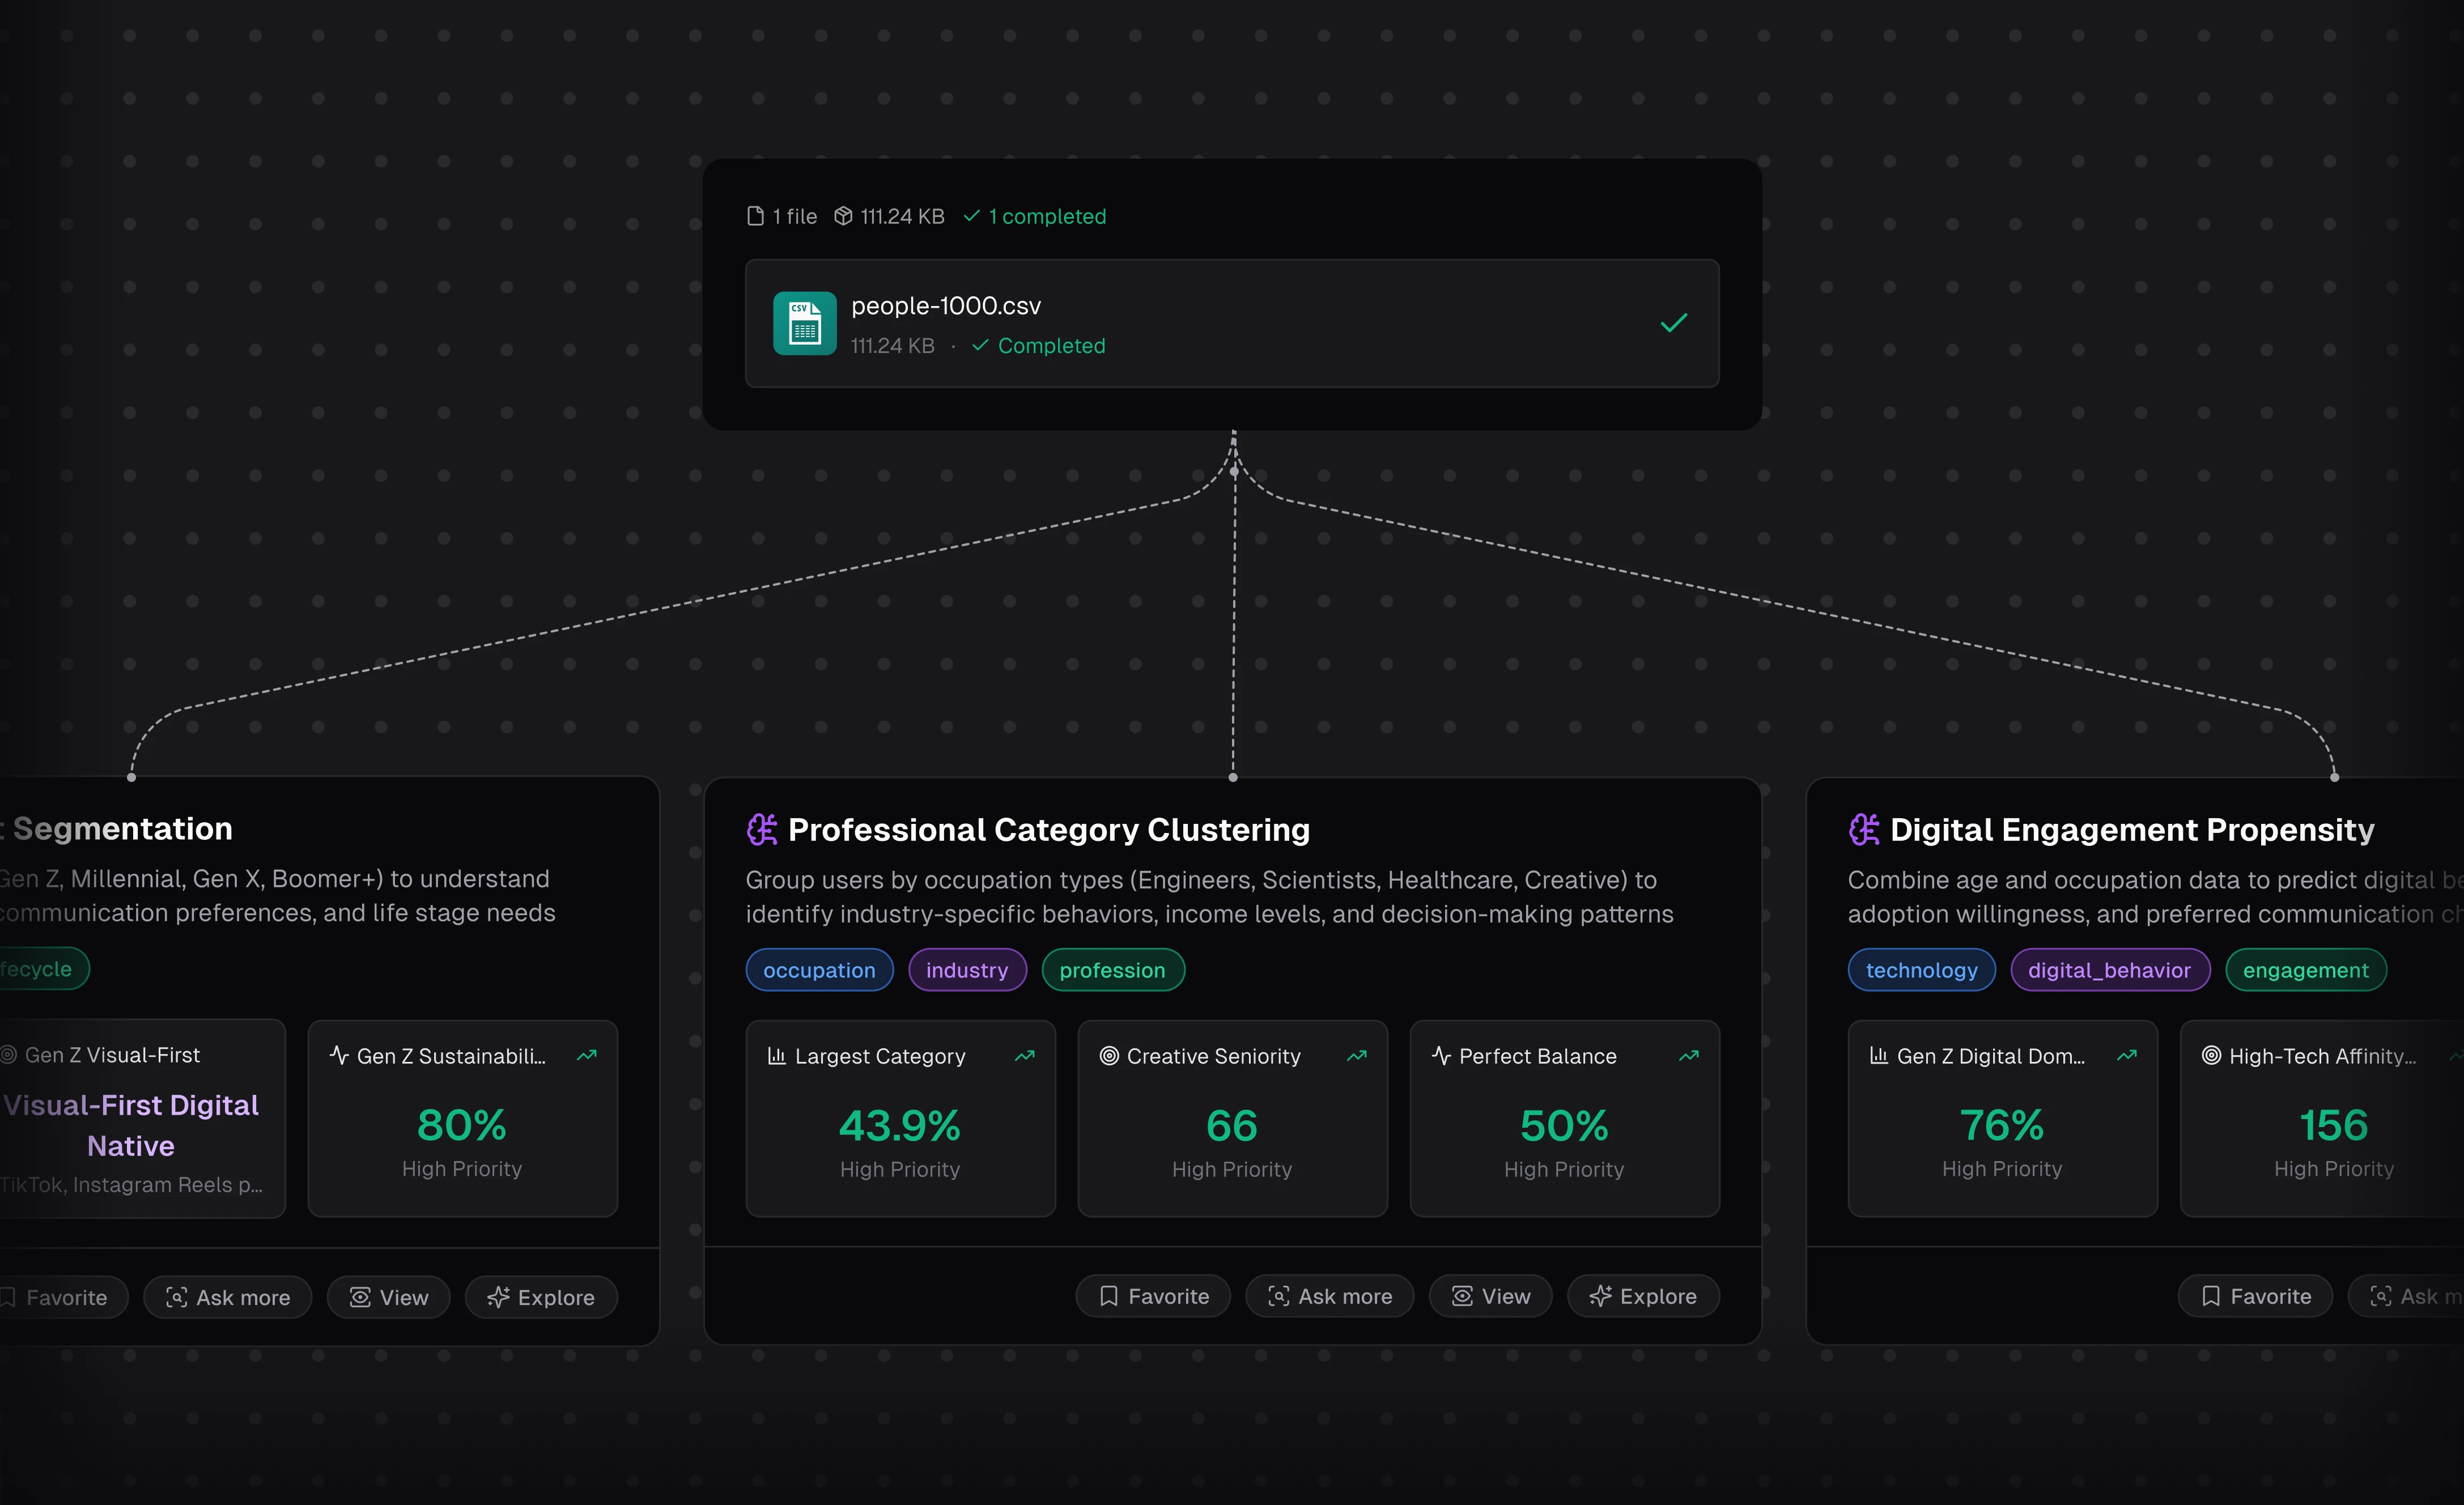Select the occupation tag

point(819,970)
